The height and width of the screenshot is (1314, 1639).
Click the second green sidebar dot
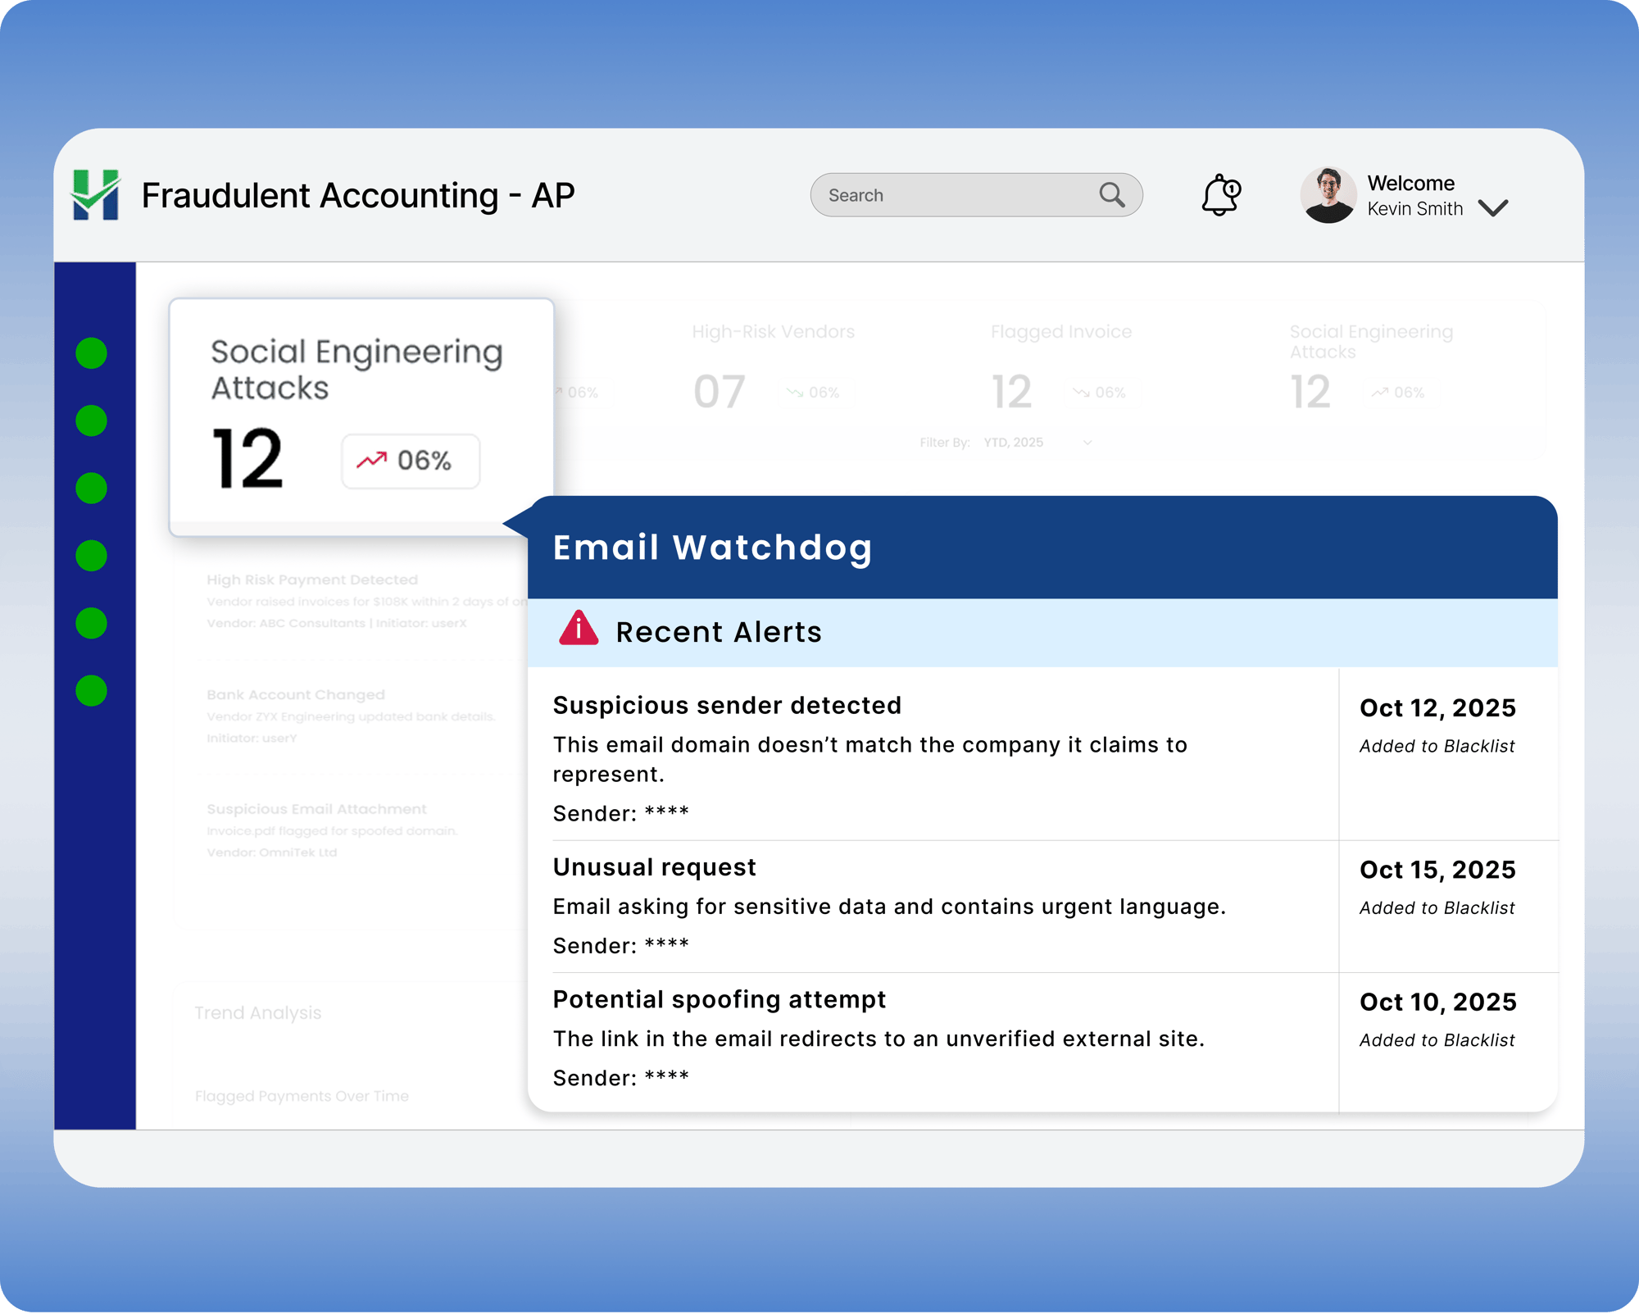[91, 421]
